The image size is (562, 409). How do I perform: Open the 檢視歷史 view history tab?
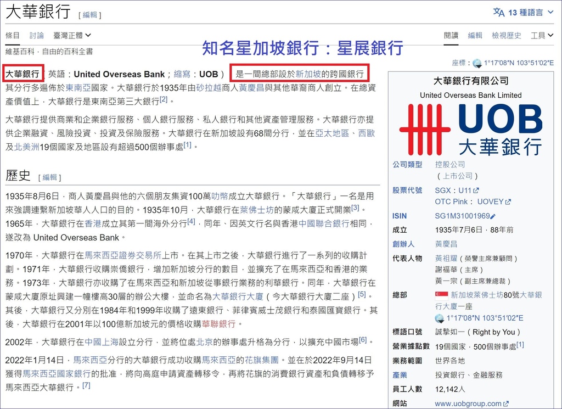[507, 36]
